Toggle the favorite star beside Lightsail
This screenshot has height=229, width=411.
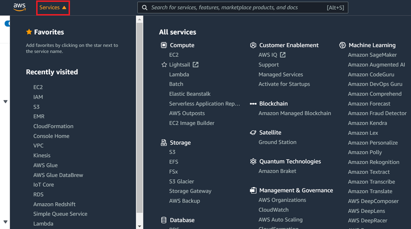tap(164, 65)
